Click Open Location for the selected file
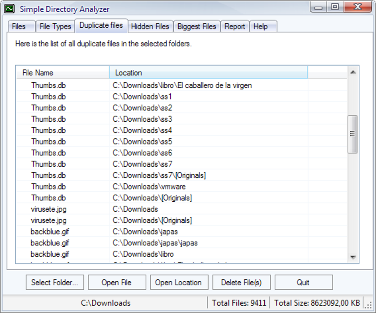 tap(179, 282)
